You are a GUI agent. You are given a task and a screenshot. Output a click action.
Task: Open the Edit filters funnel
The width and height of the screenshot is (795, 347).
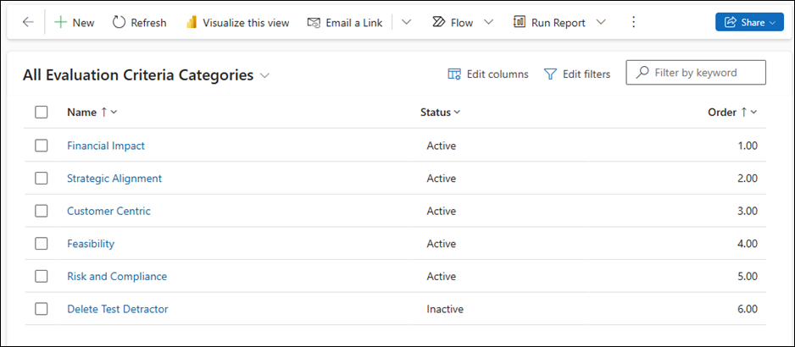pyautogui.click(x=550, y=74)
